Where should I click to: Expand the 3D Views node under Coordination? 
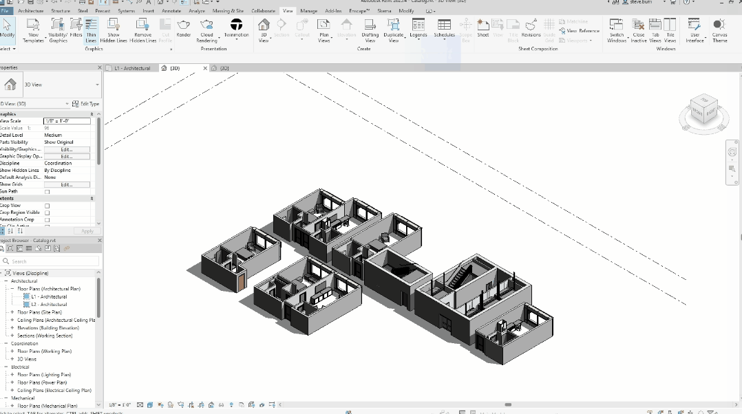tap(12, 359)
